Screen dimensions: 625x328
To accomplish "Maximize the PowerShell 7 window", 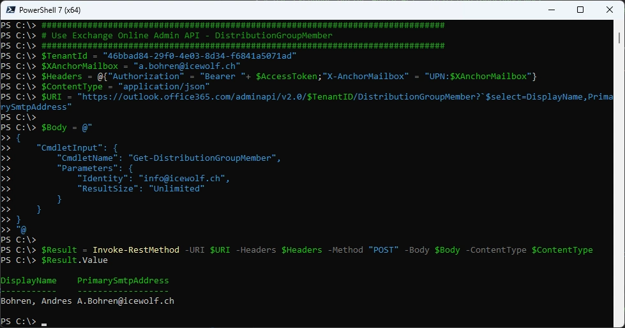I will [x=580, y=10].
